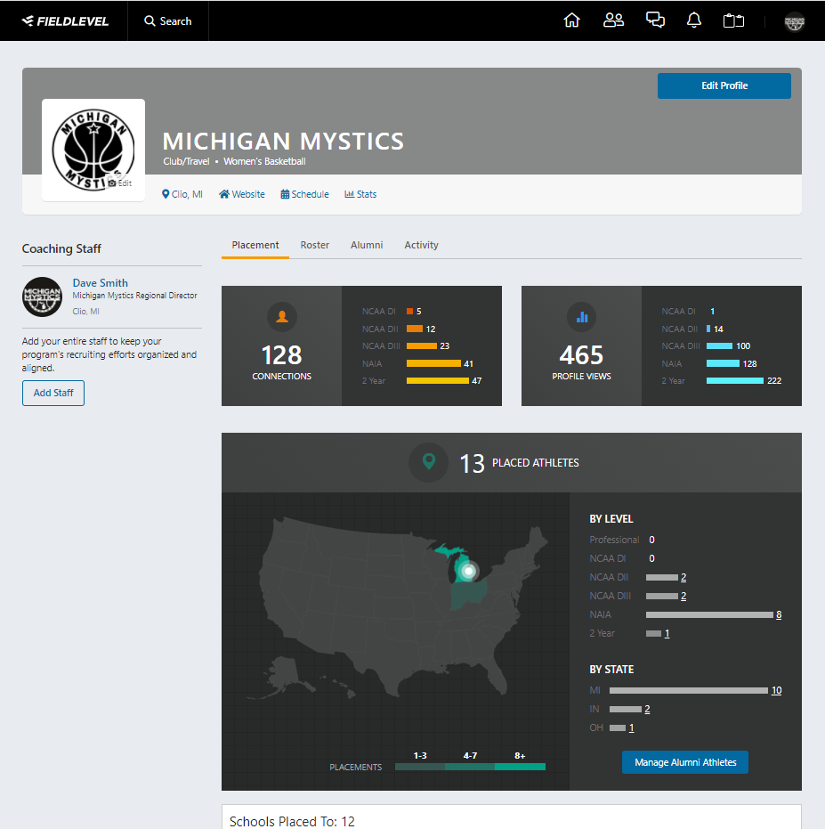The height and width of the screenshot is (829, 825).
Task: Click the 4-7 placements legend swatch
Action: (x=470, y=767)
